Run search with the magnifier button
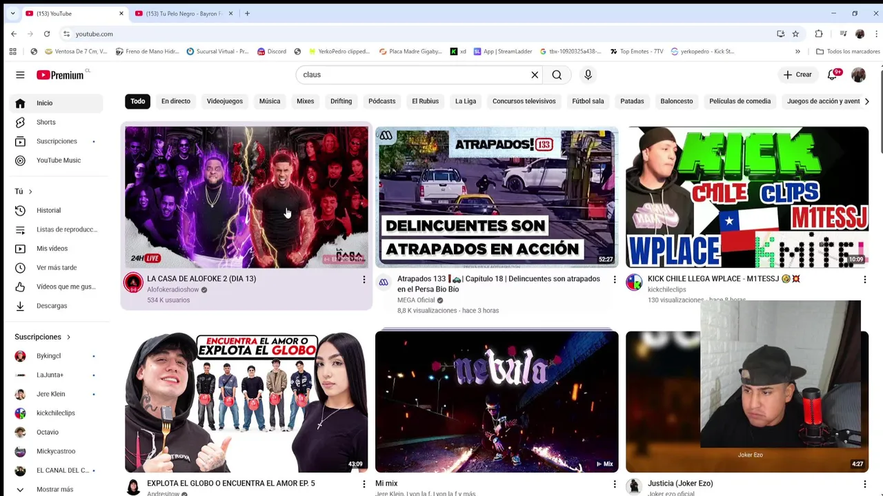The width and height of the screenshot is (883, 496). coord(557,74)
